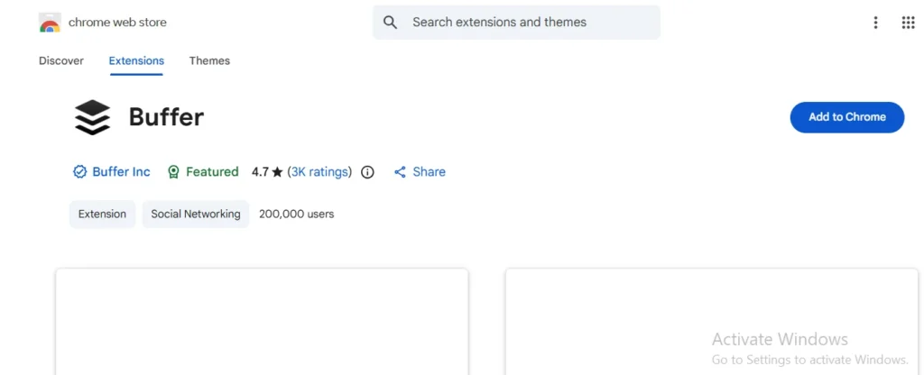Screen dimensions: 924x375
Task: Click the 200,000 users text
Action: click(296, 214)
